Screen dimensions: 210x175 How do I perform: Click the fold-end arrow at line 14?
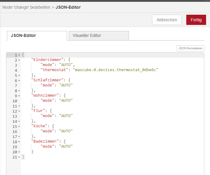19,121
